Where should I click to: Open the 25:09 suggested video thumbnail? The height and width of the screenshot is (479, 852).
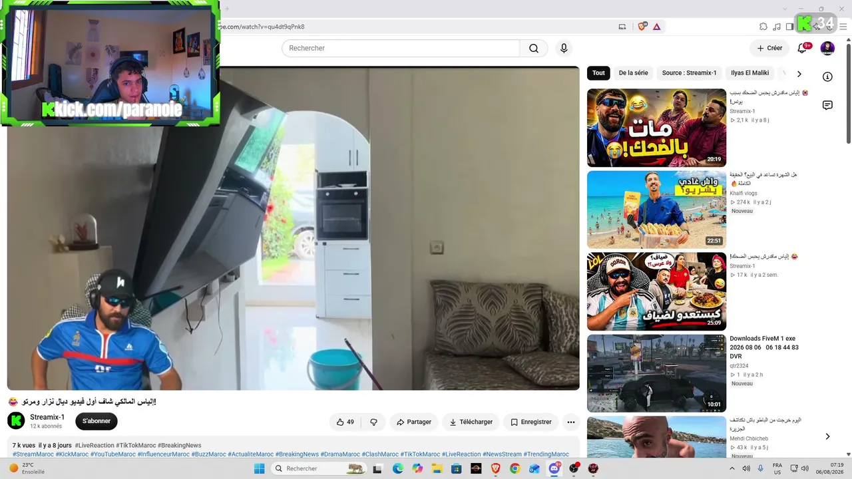click(x=656, y=291)
